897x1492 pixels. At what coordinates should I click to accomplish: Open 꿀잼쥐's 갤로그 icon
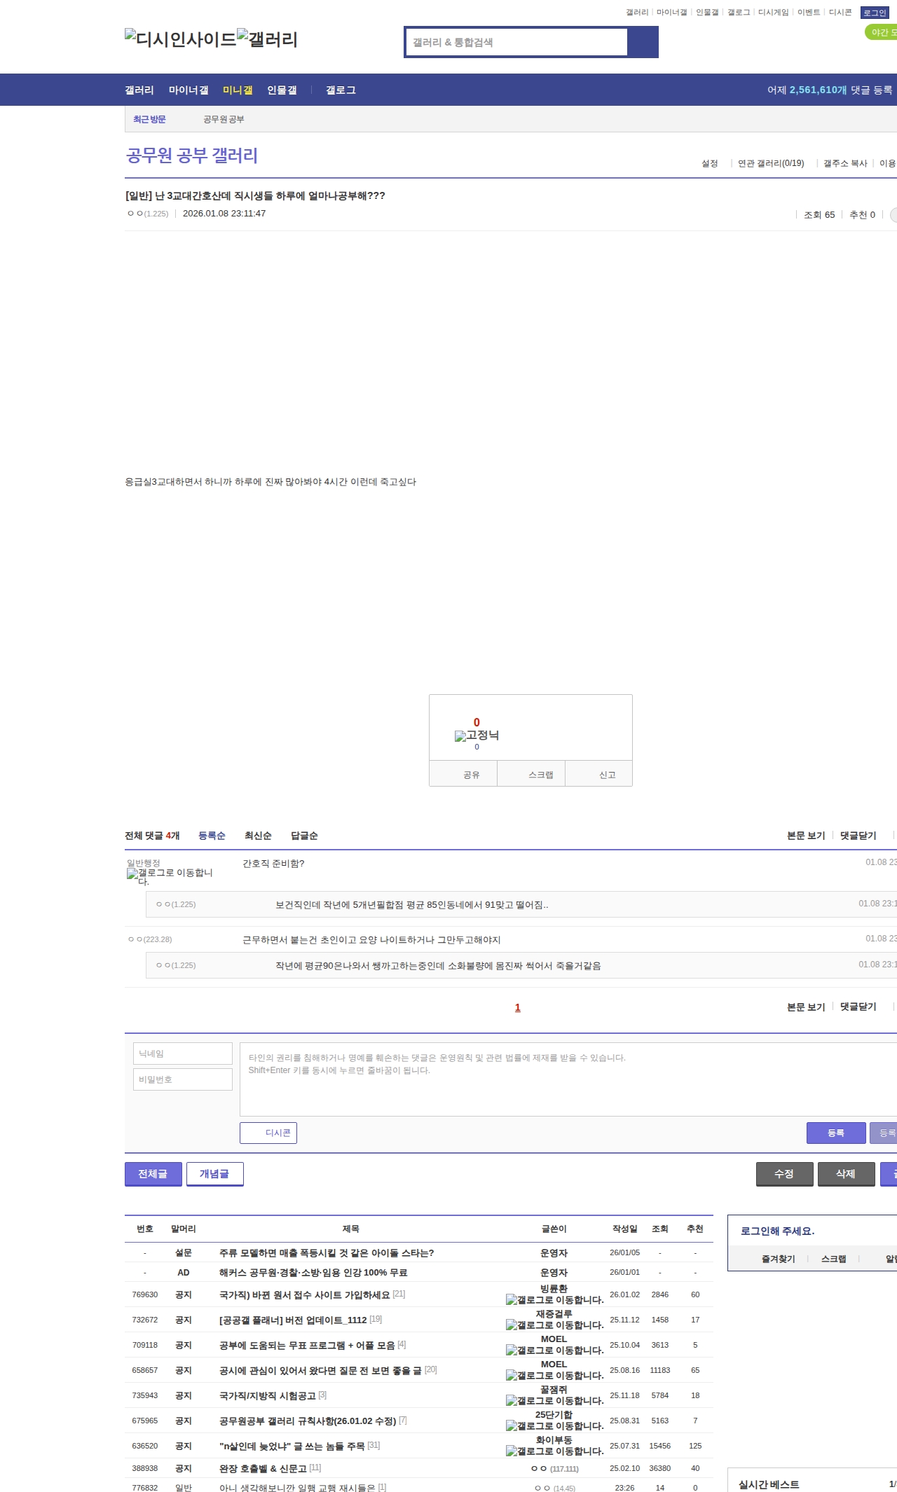click(554, 1401)
